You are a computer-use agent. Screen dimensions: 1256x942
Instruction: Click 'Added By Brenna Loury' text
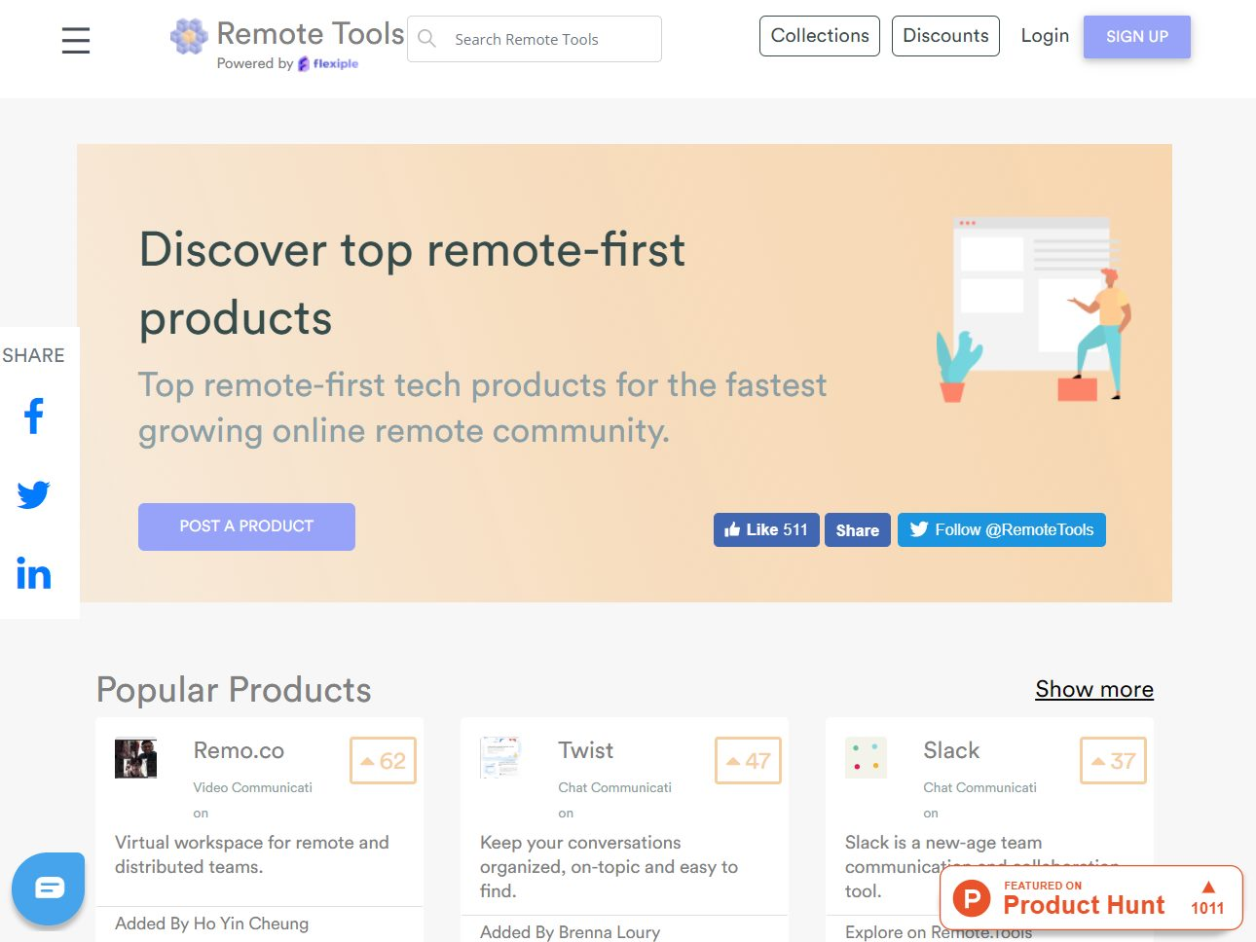coord(570,932)
